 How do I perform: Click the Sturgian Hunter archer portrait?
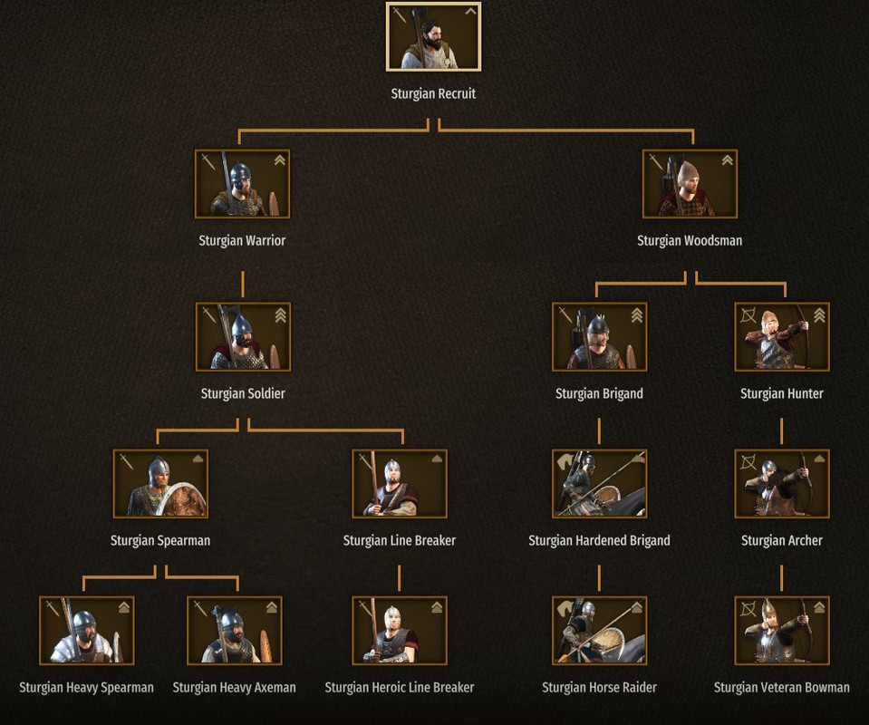pos(782,337)
